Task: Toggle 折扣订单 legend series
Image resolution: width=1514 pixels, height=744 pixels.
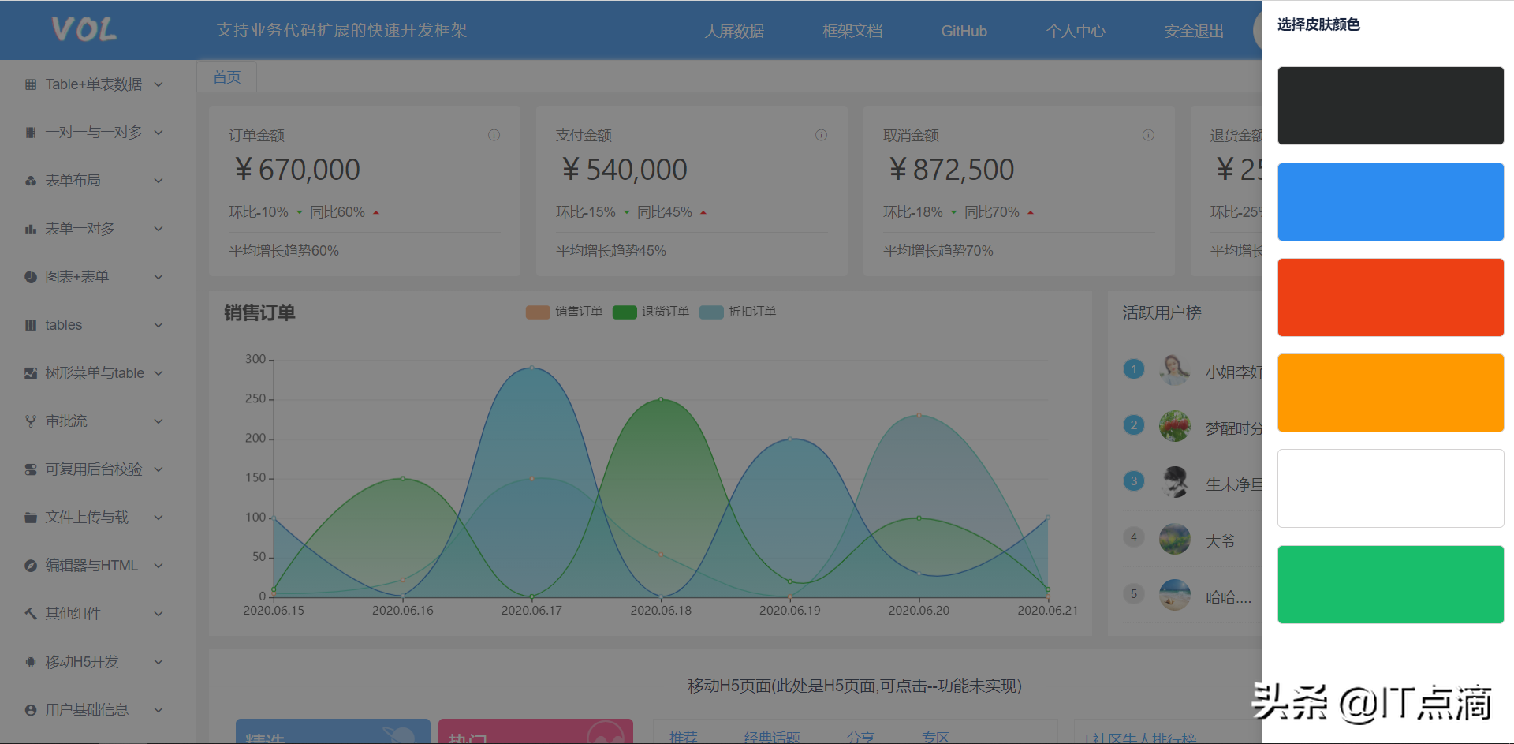Action: pos(738,312)
